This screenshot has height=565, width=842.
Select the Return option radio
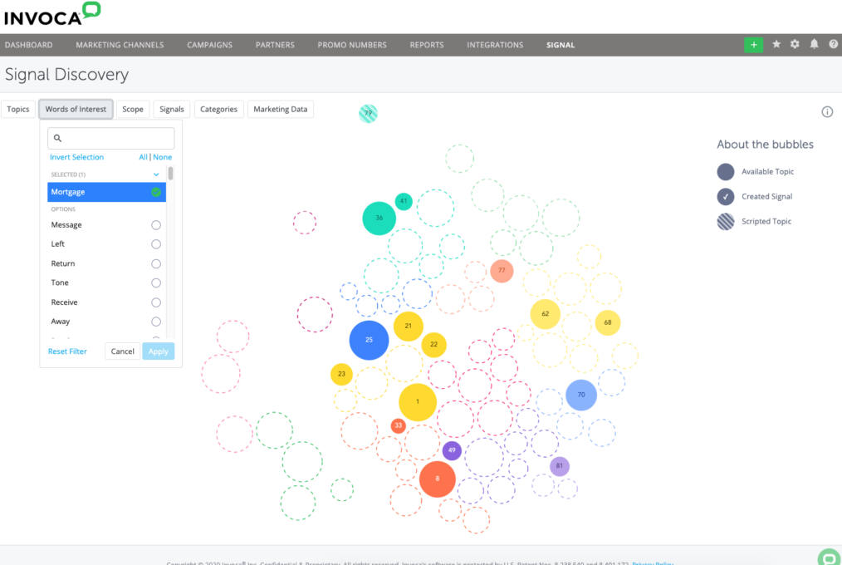coord(156,263)
